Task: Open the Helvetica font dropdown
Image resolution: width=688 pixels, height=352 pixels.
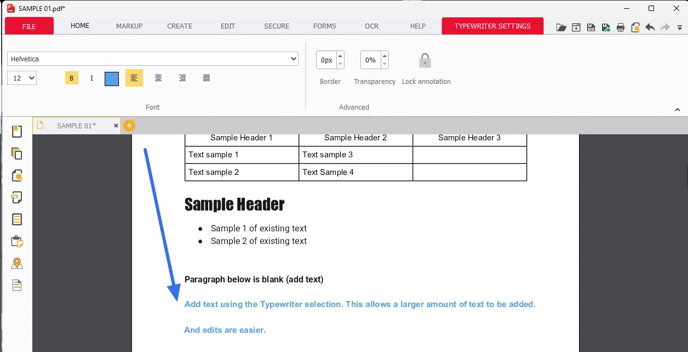Action: click(153, 59)
